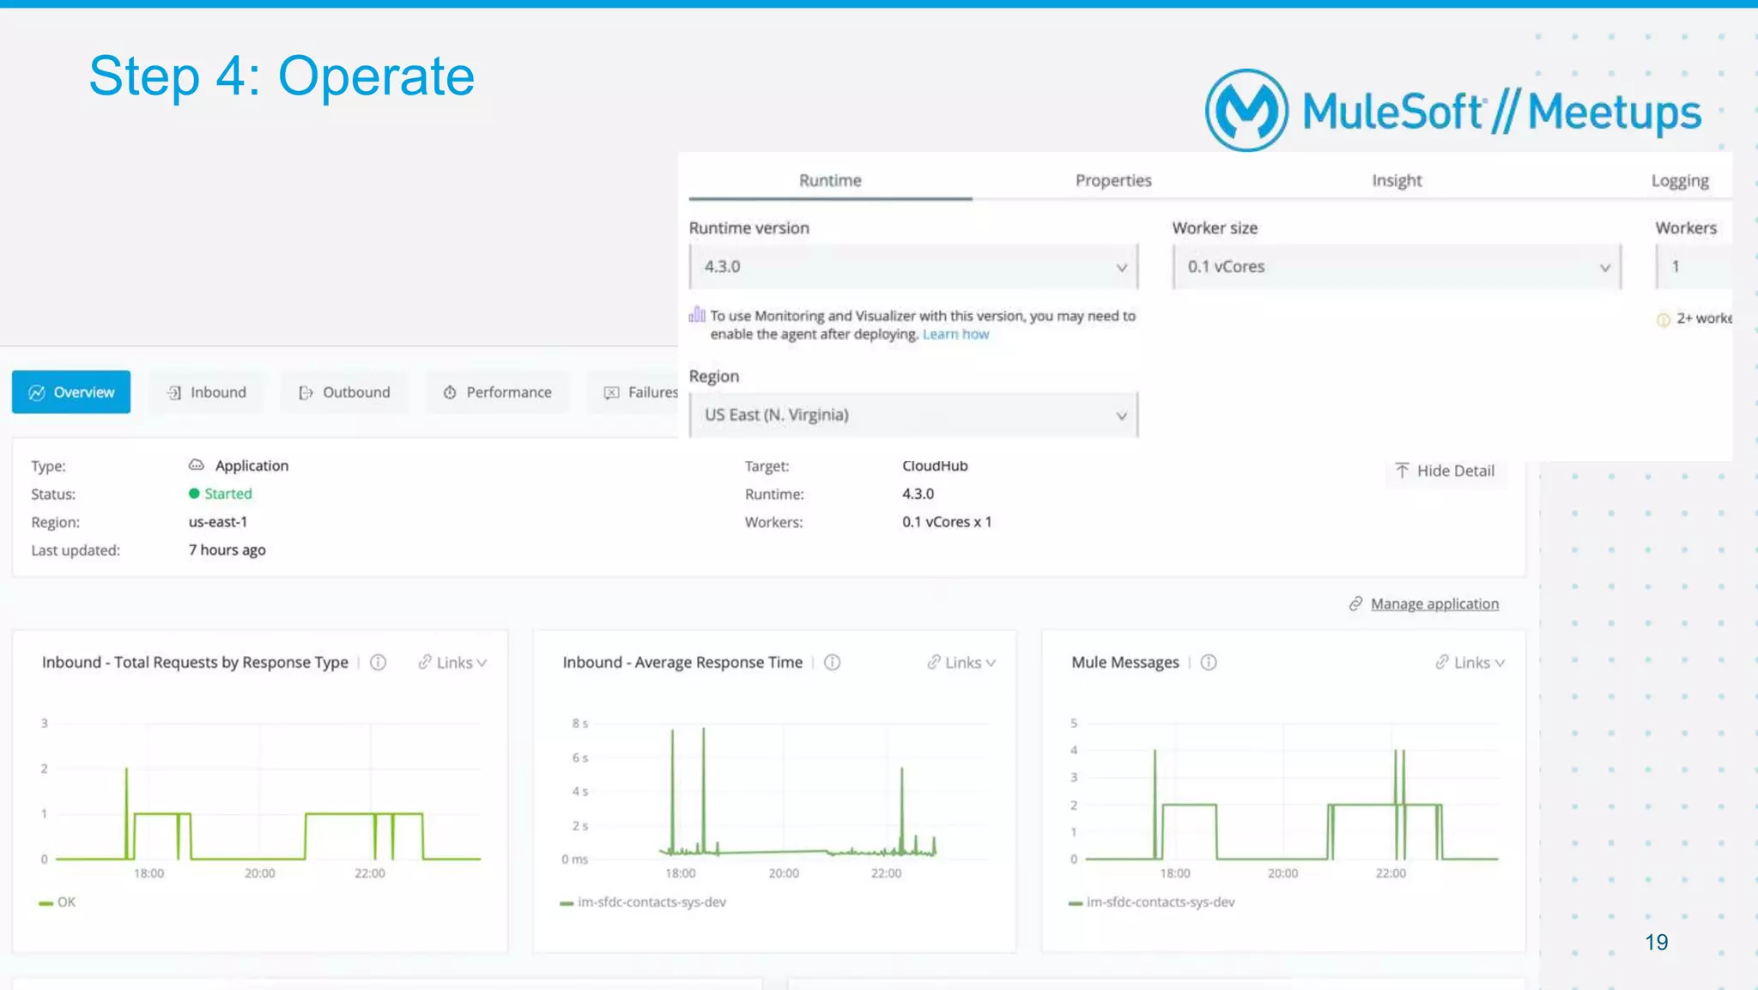Screen dimensions: 1758x990
Task: Click the Workers count field
Action: [x=1693, y=267]
